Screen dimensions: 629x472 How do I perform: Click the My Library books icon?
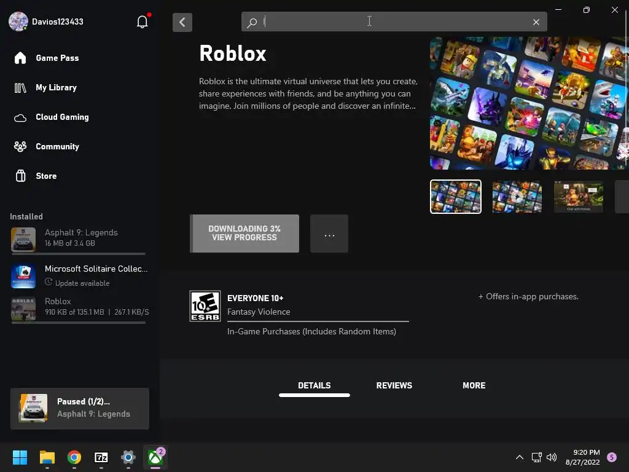20,88
